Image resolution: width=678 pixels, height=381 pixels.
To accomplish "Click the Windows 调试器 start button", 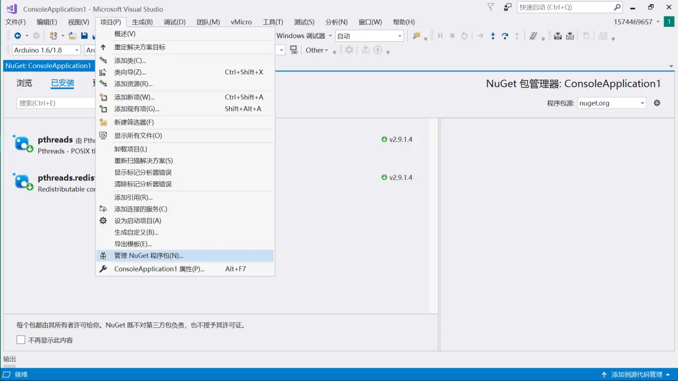I will (x=301, y=36).
